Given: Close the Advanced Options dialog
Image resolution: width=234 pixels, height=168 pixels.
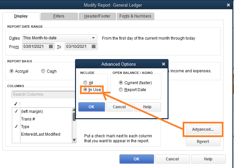Looking at the screenshot, I should pos(164,64).
